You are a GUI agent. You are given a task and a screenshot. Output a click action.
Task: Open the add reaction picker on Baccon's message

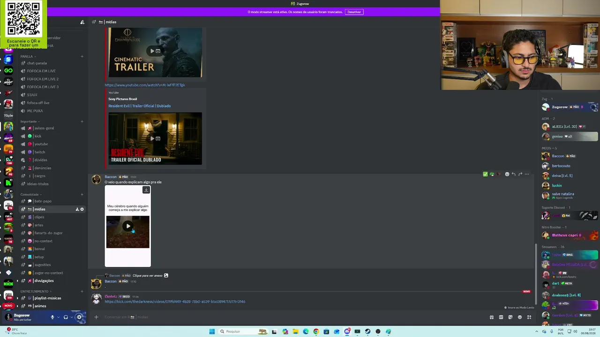pos(507,174)
